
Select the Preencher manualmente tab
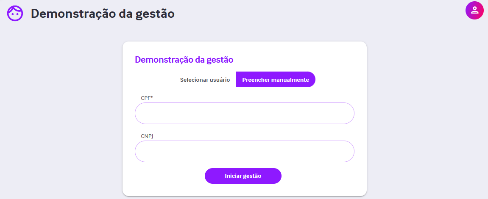(276, 80)
